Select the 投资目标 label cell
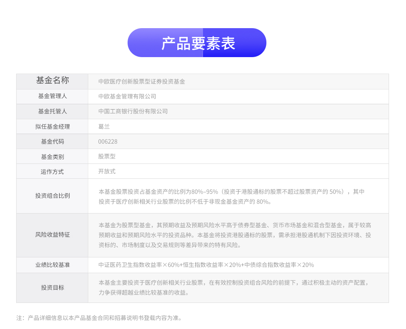406x329 pixels. coord(52,288)
